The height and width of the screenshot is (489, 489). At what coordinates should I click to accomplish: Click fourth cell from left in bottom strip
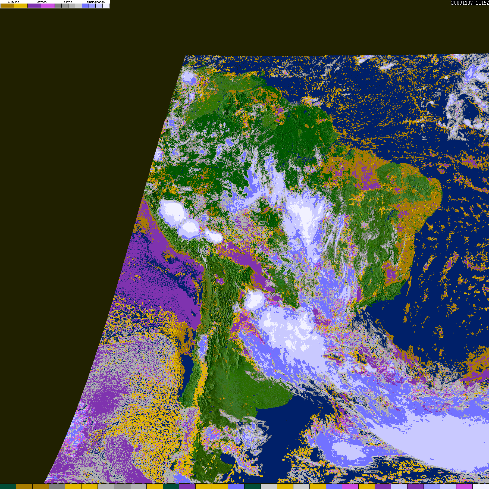click(57, 486)
